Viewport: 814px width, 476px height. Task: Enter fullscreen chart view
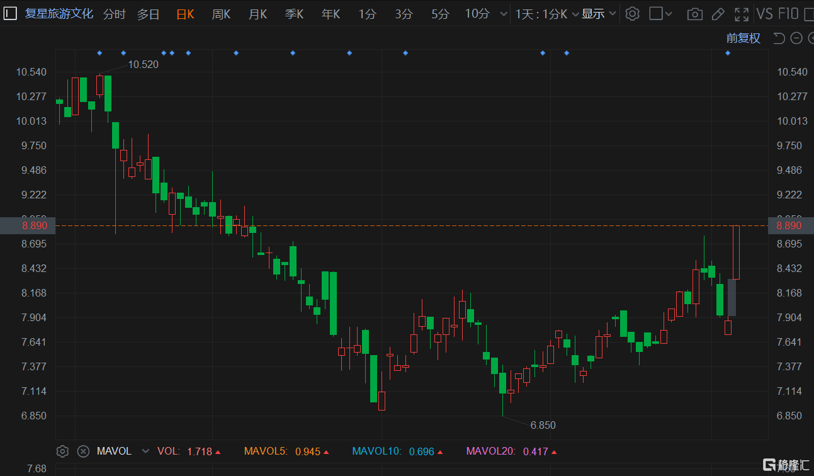tap(742, 14)
